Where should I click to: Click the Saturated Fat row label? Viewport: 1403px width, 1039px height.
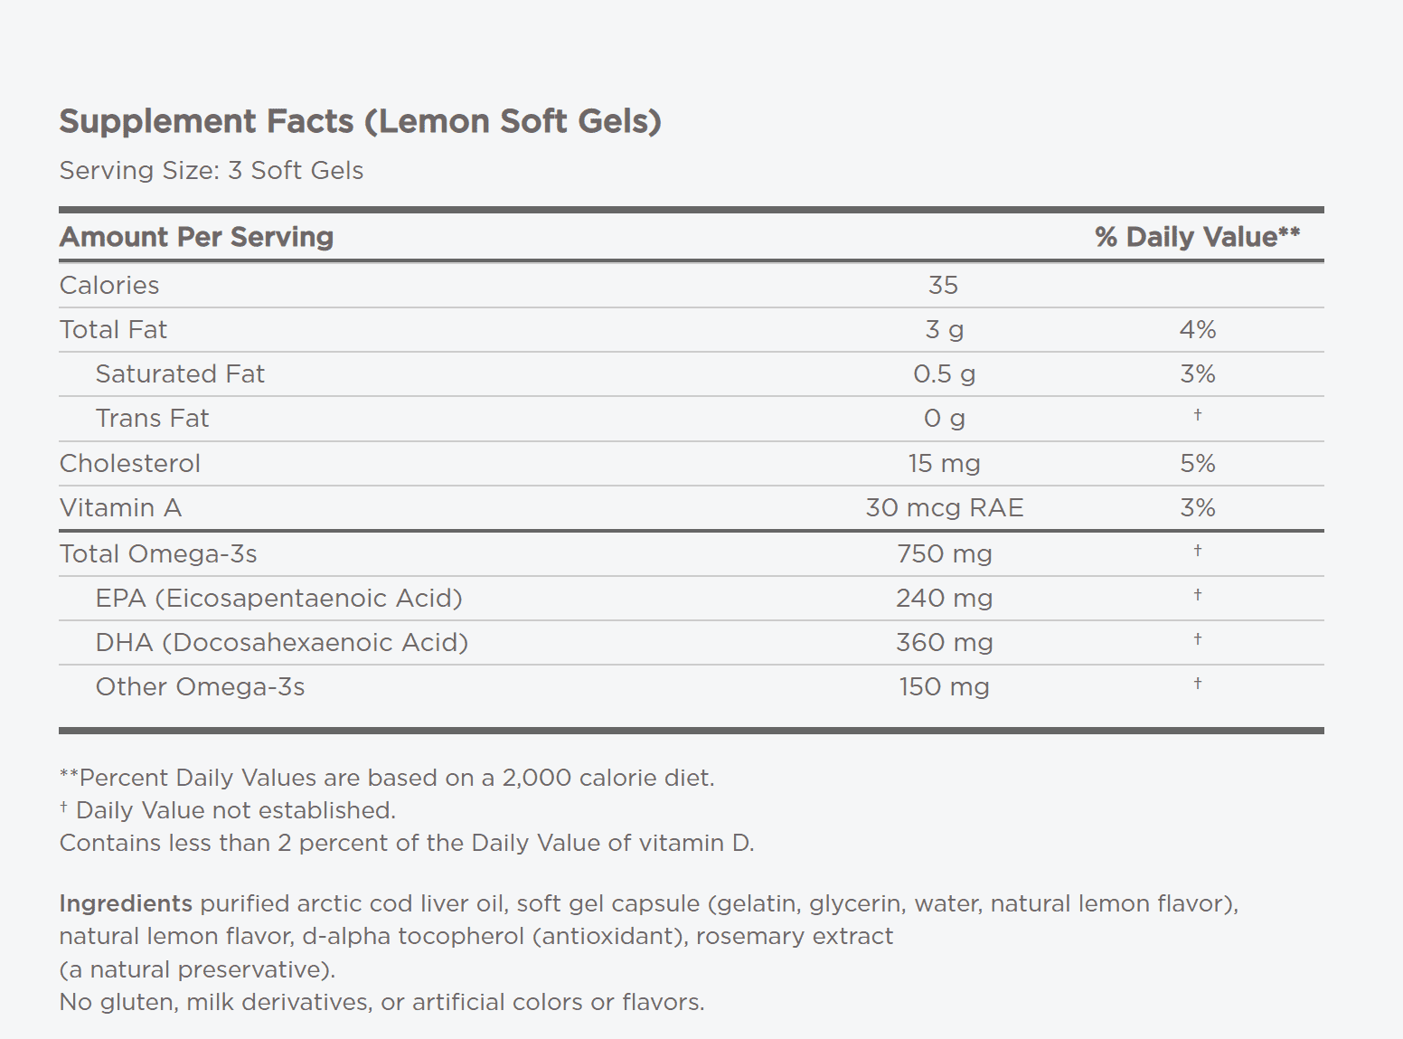[180, 373]
